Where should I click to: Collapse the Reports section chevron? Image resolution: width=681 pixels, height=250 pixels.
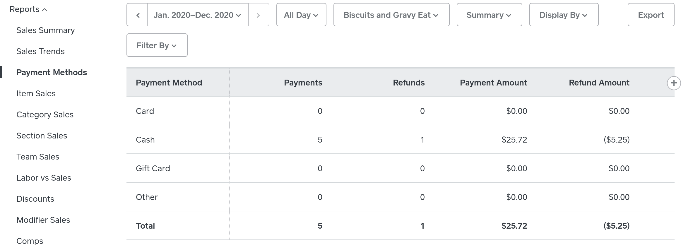[x=45, y=10]
